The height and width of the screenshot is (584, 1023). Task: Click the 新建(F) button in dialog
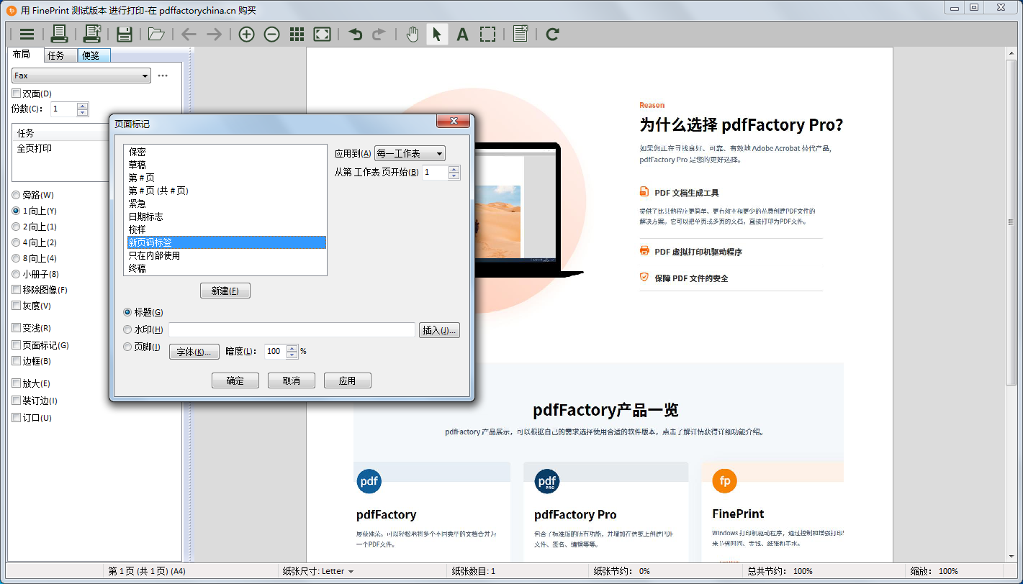click(225, 291)
